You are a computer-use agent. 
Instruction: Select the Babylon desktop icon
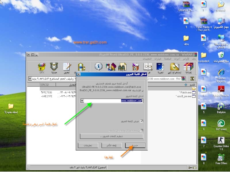click(221, 108)
